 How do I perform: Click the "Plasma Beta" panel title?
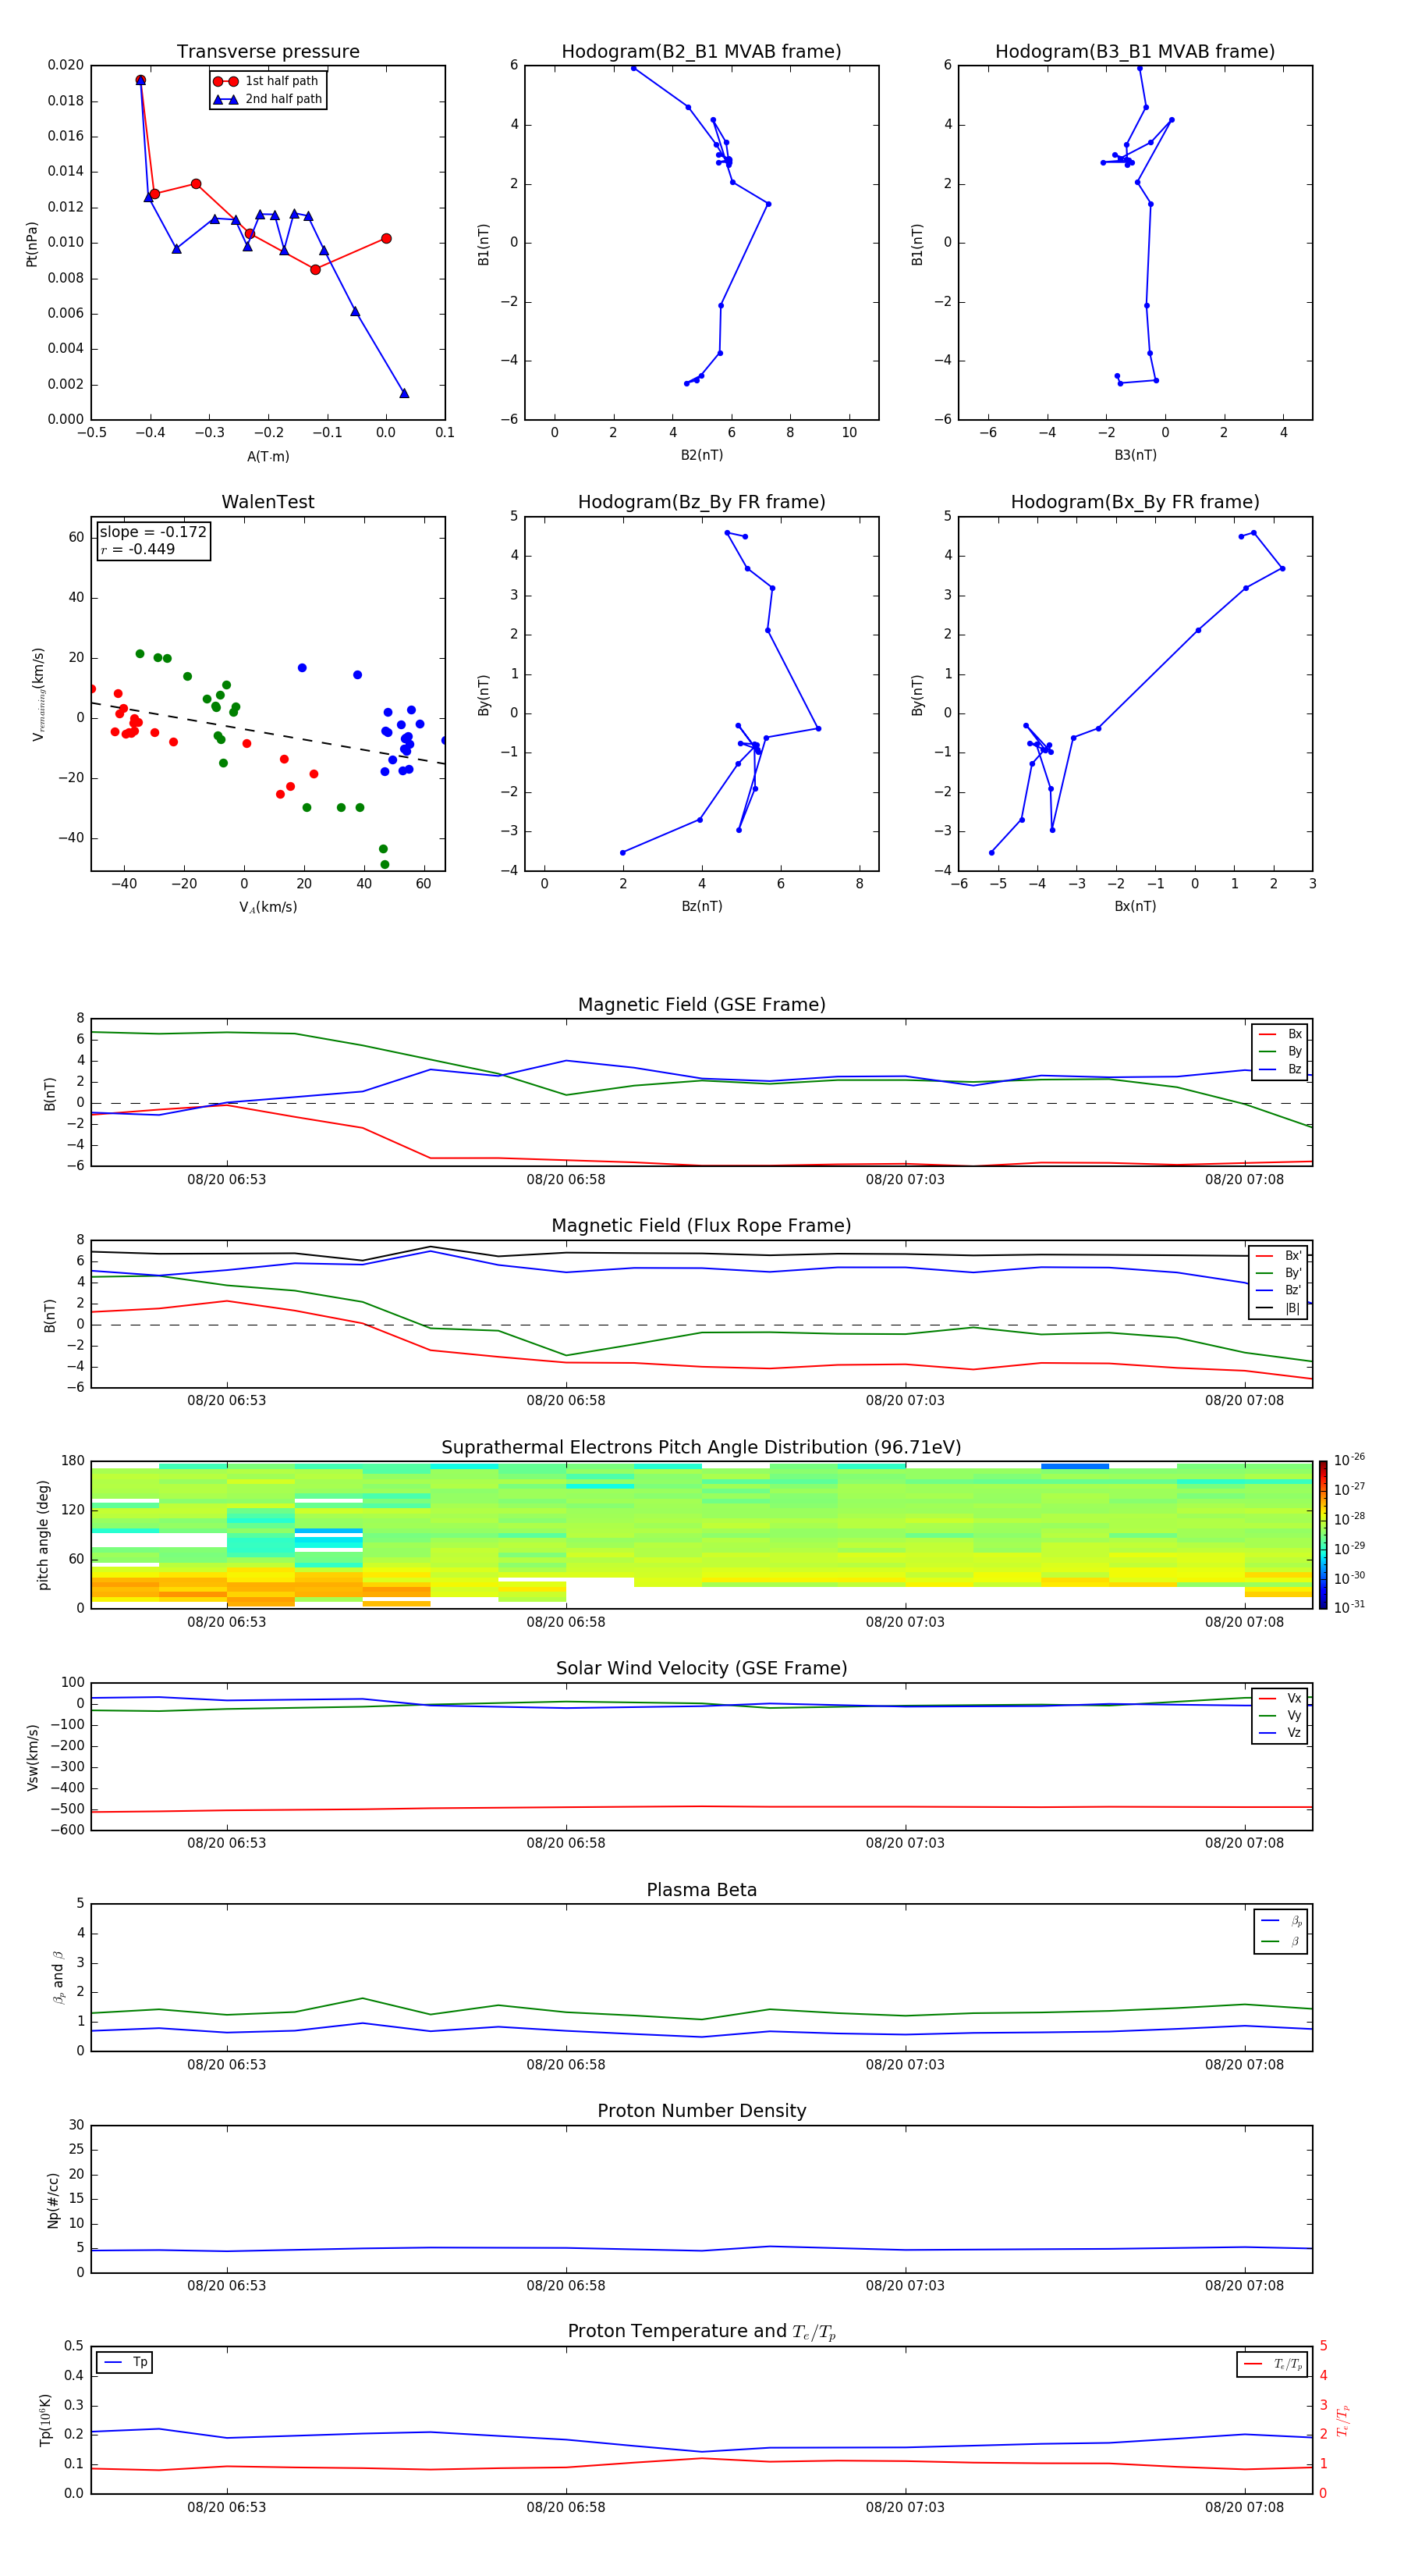click(x=701, y=1890)
